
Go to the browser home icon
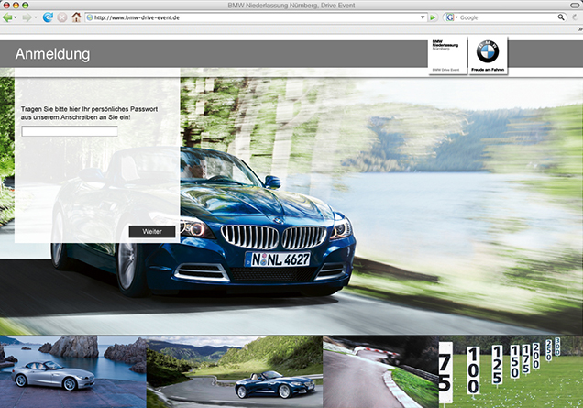point(76,17)
